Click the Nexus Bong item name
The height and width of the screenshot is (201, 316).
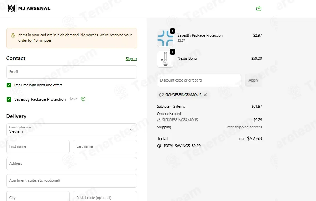pyautogui.click(x=187, y=58)
